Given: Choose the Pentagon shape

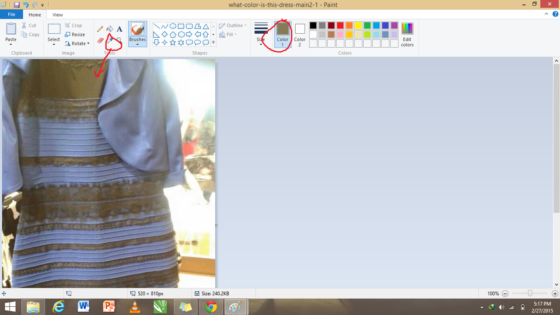Looking at the screenshot, I should coord(173,35).
